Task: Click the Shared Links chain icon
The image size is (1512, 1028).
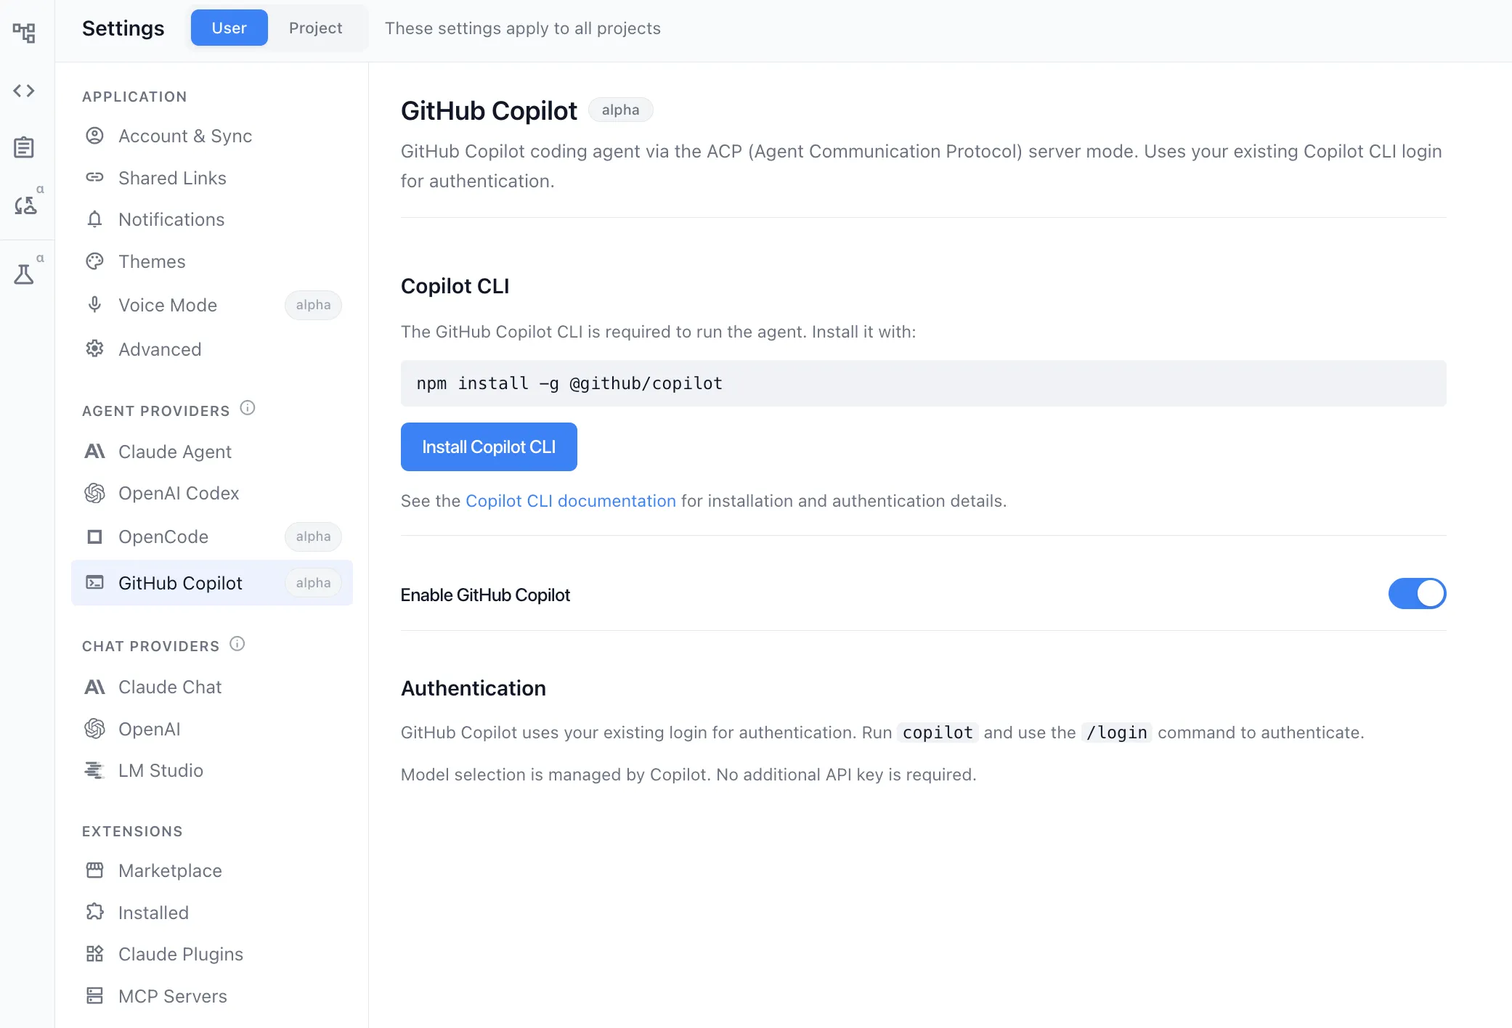Action: pos(95,178)
